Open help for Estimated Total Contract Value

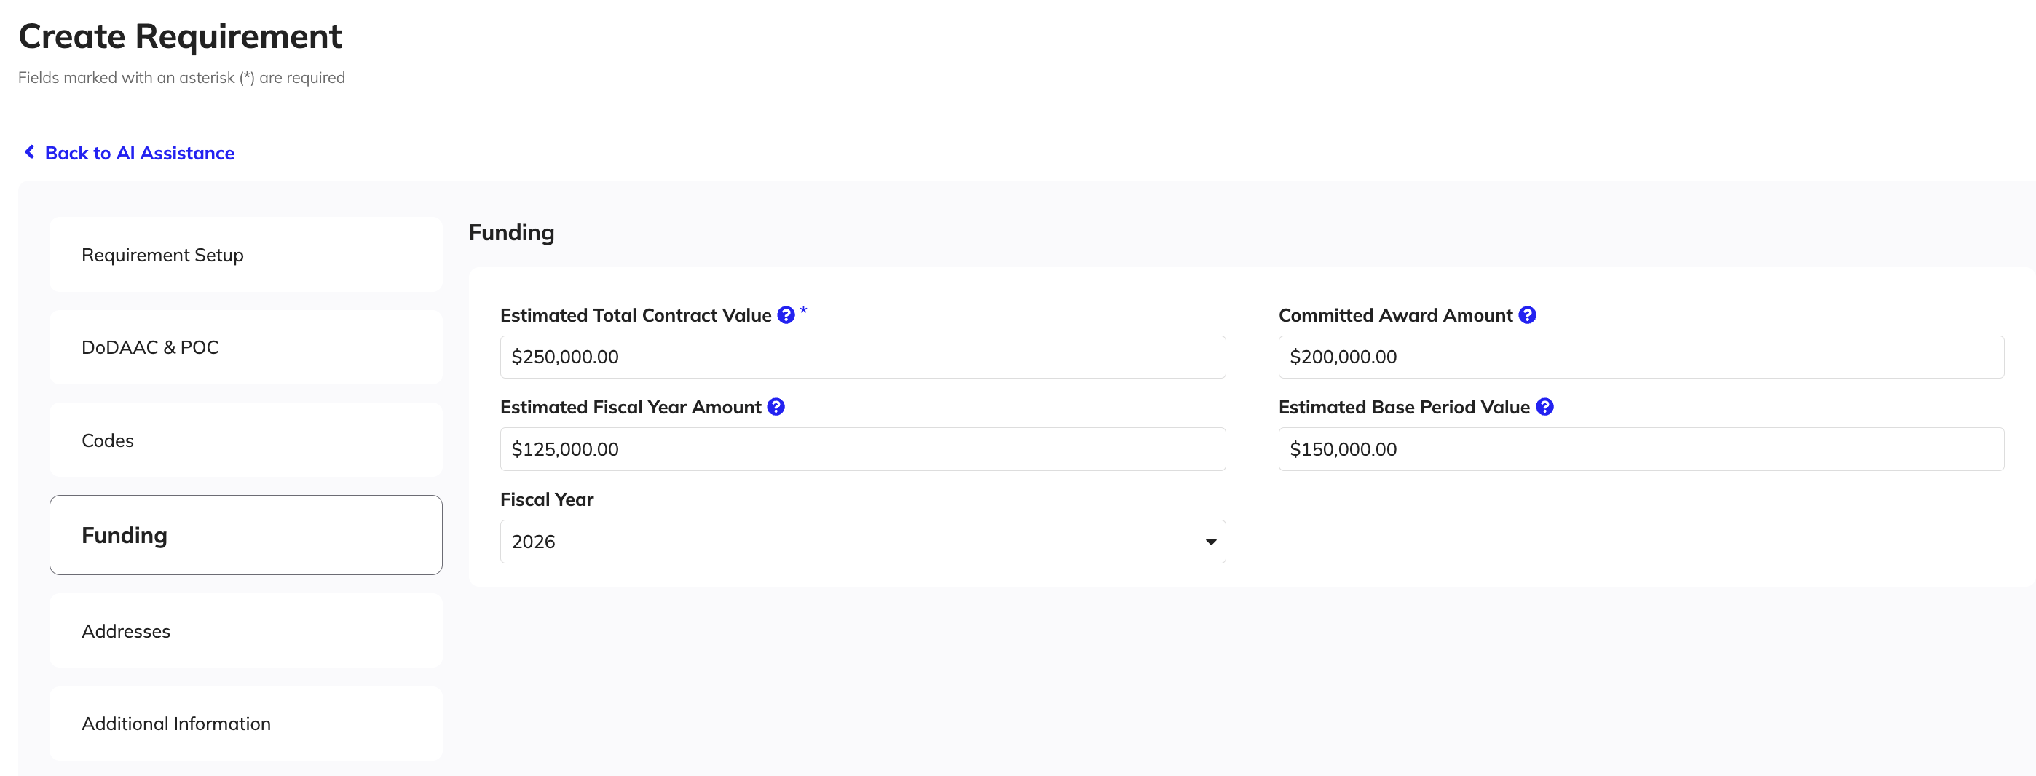point(786,315)
